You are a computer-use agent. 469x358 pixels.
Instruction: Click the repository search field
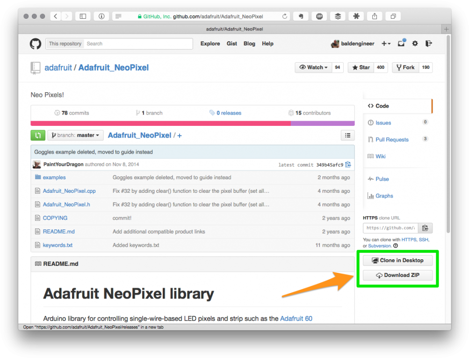click(x=139, y=44)
